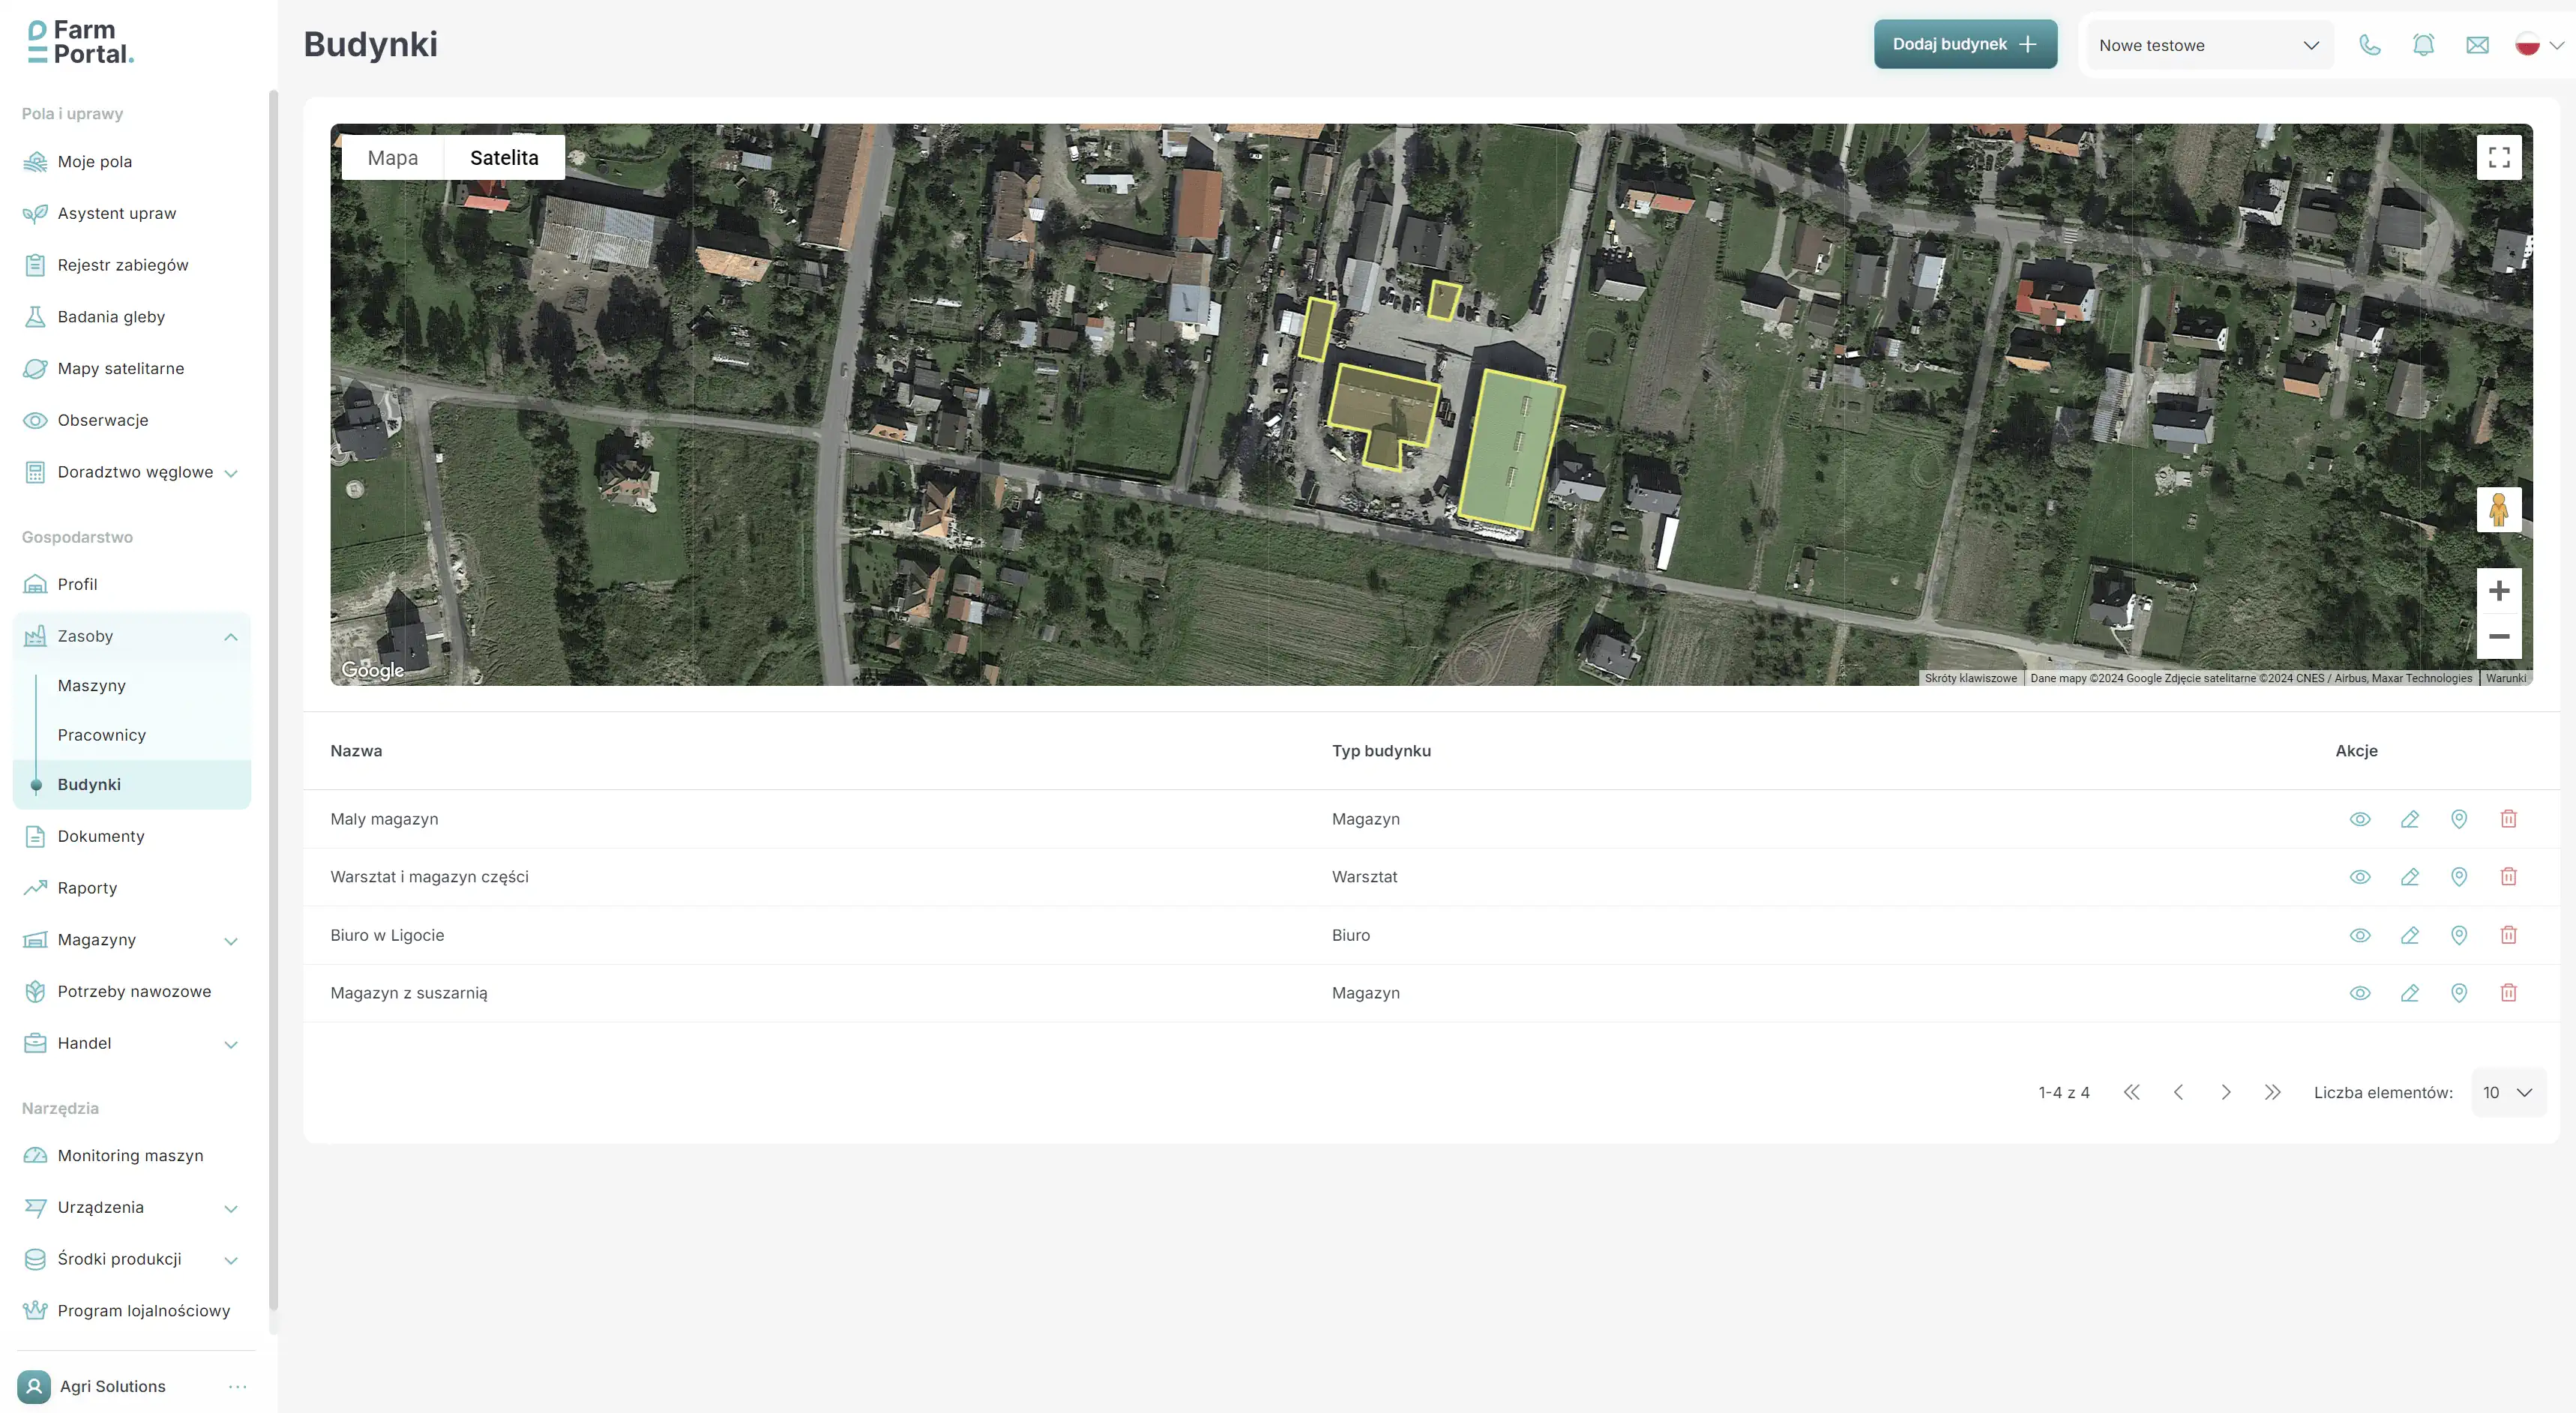The height and width of the screenshot is (1413, 2576).
Task: Edit the Biuro w Ligocie building
Action: (2409, 935)
